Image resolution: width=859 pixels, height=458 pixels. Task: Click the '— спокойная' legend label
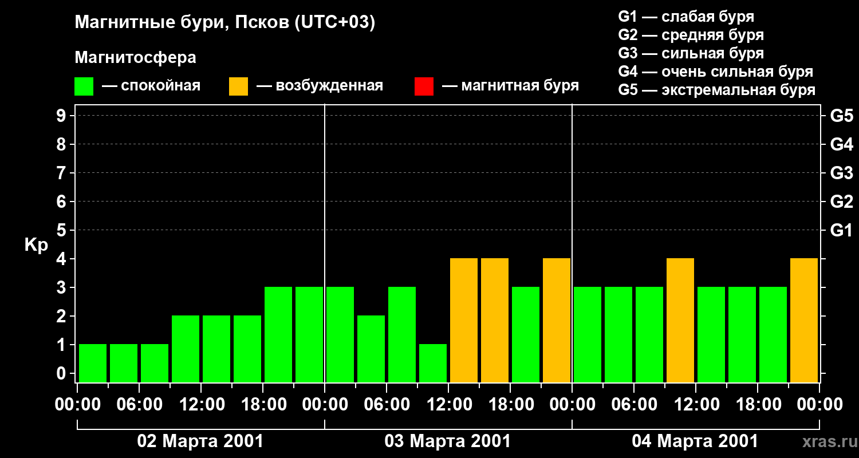[151, 86]
